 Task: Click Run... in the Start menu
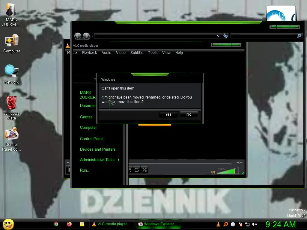(x=85, y=170)
